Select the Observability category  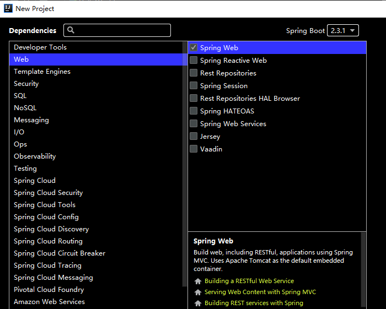pyautogui.click(x=96, y=156)
